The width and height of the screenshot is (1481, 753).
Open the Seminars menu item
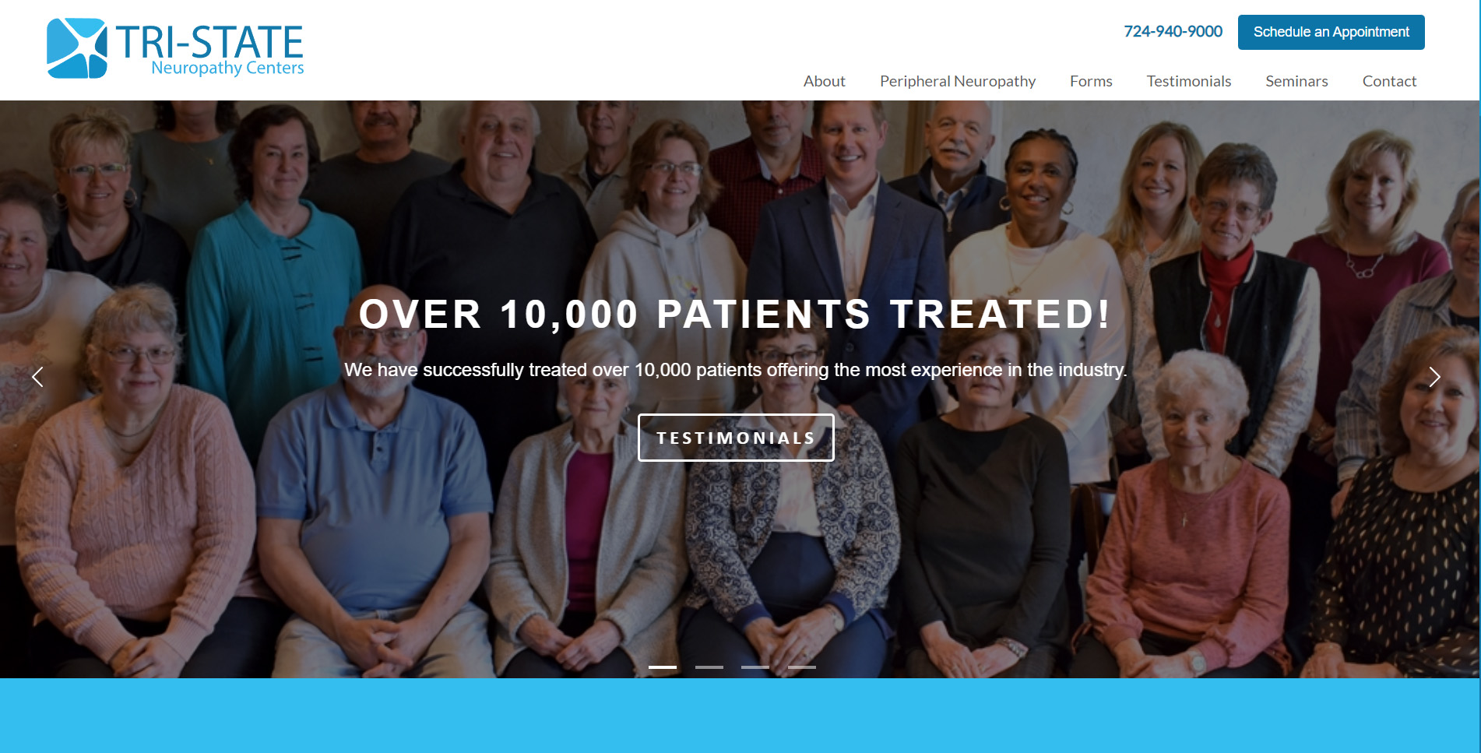pyautogui.click(x=1296, y=81)
